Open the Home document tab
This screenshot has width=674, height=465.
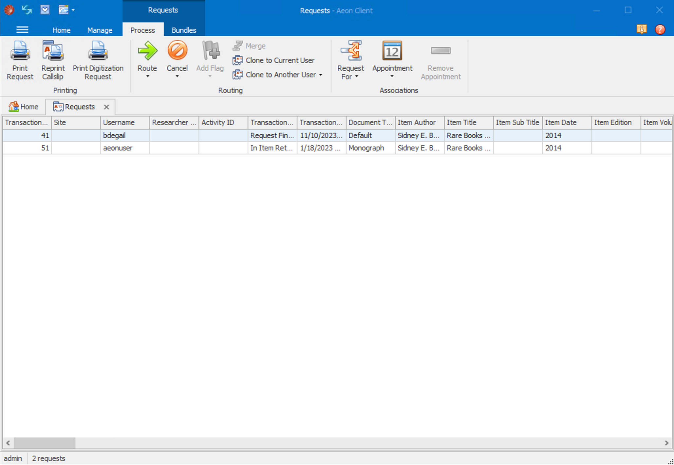(x=24, y=107)
